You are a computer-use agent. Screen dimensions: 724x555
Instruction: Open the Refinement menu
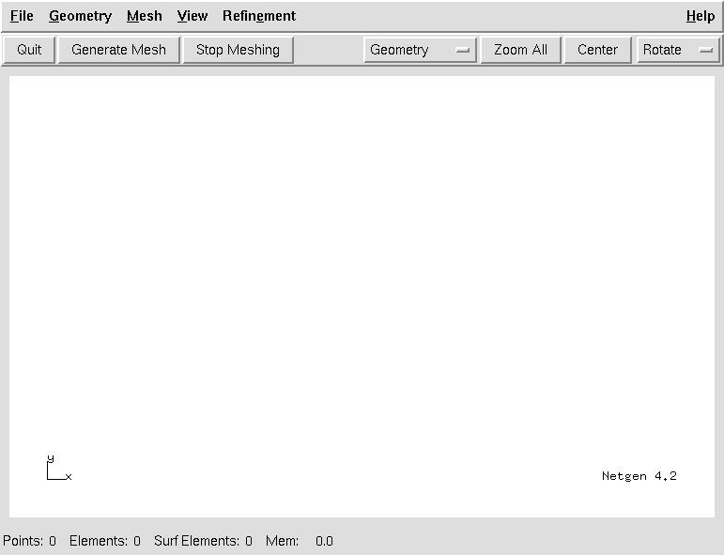(x=259, y=16)
